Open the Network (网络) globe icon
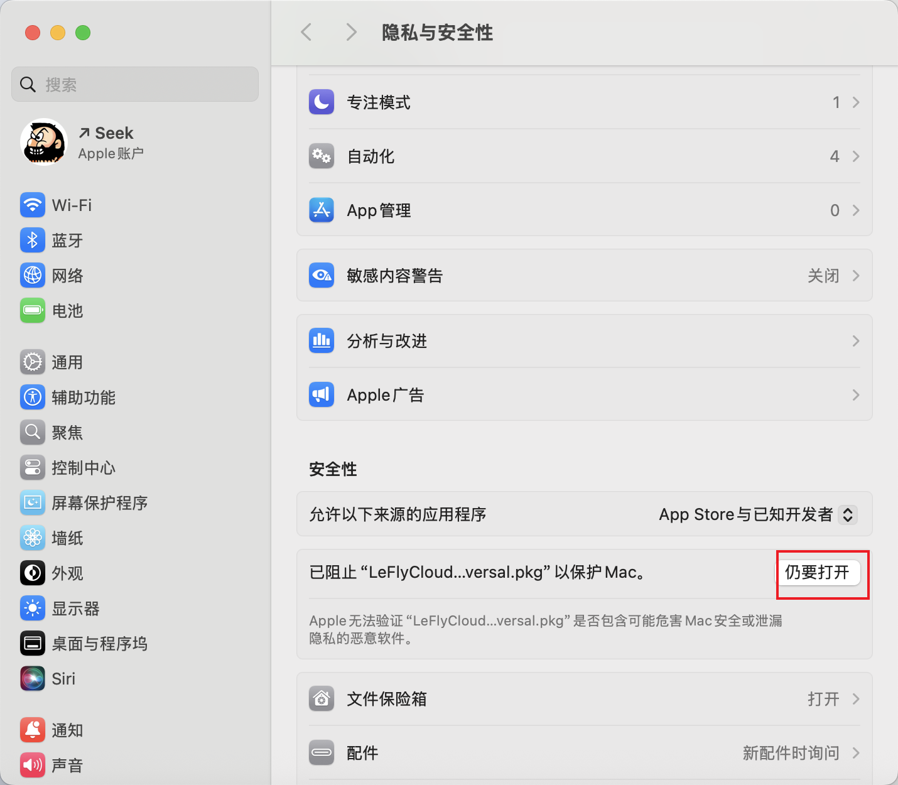The width and height of the screenshot is (898, 785). pos(33,275)
